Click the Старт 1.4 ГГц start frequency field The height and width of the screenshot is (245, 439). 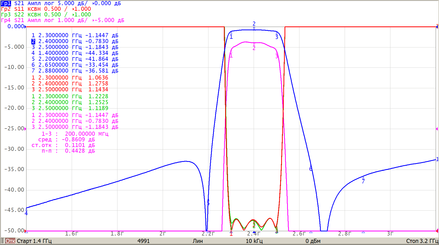point(34,241)
